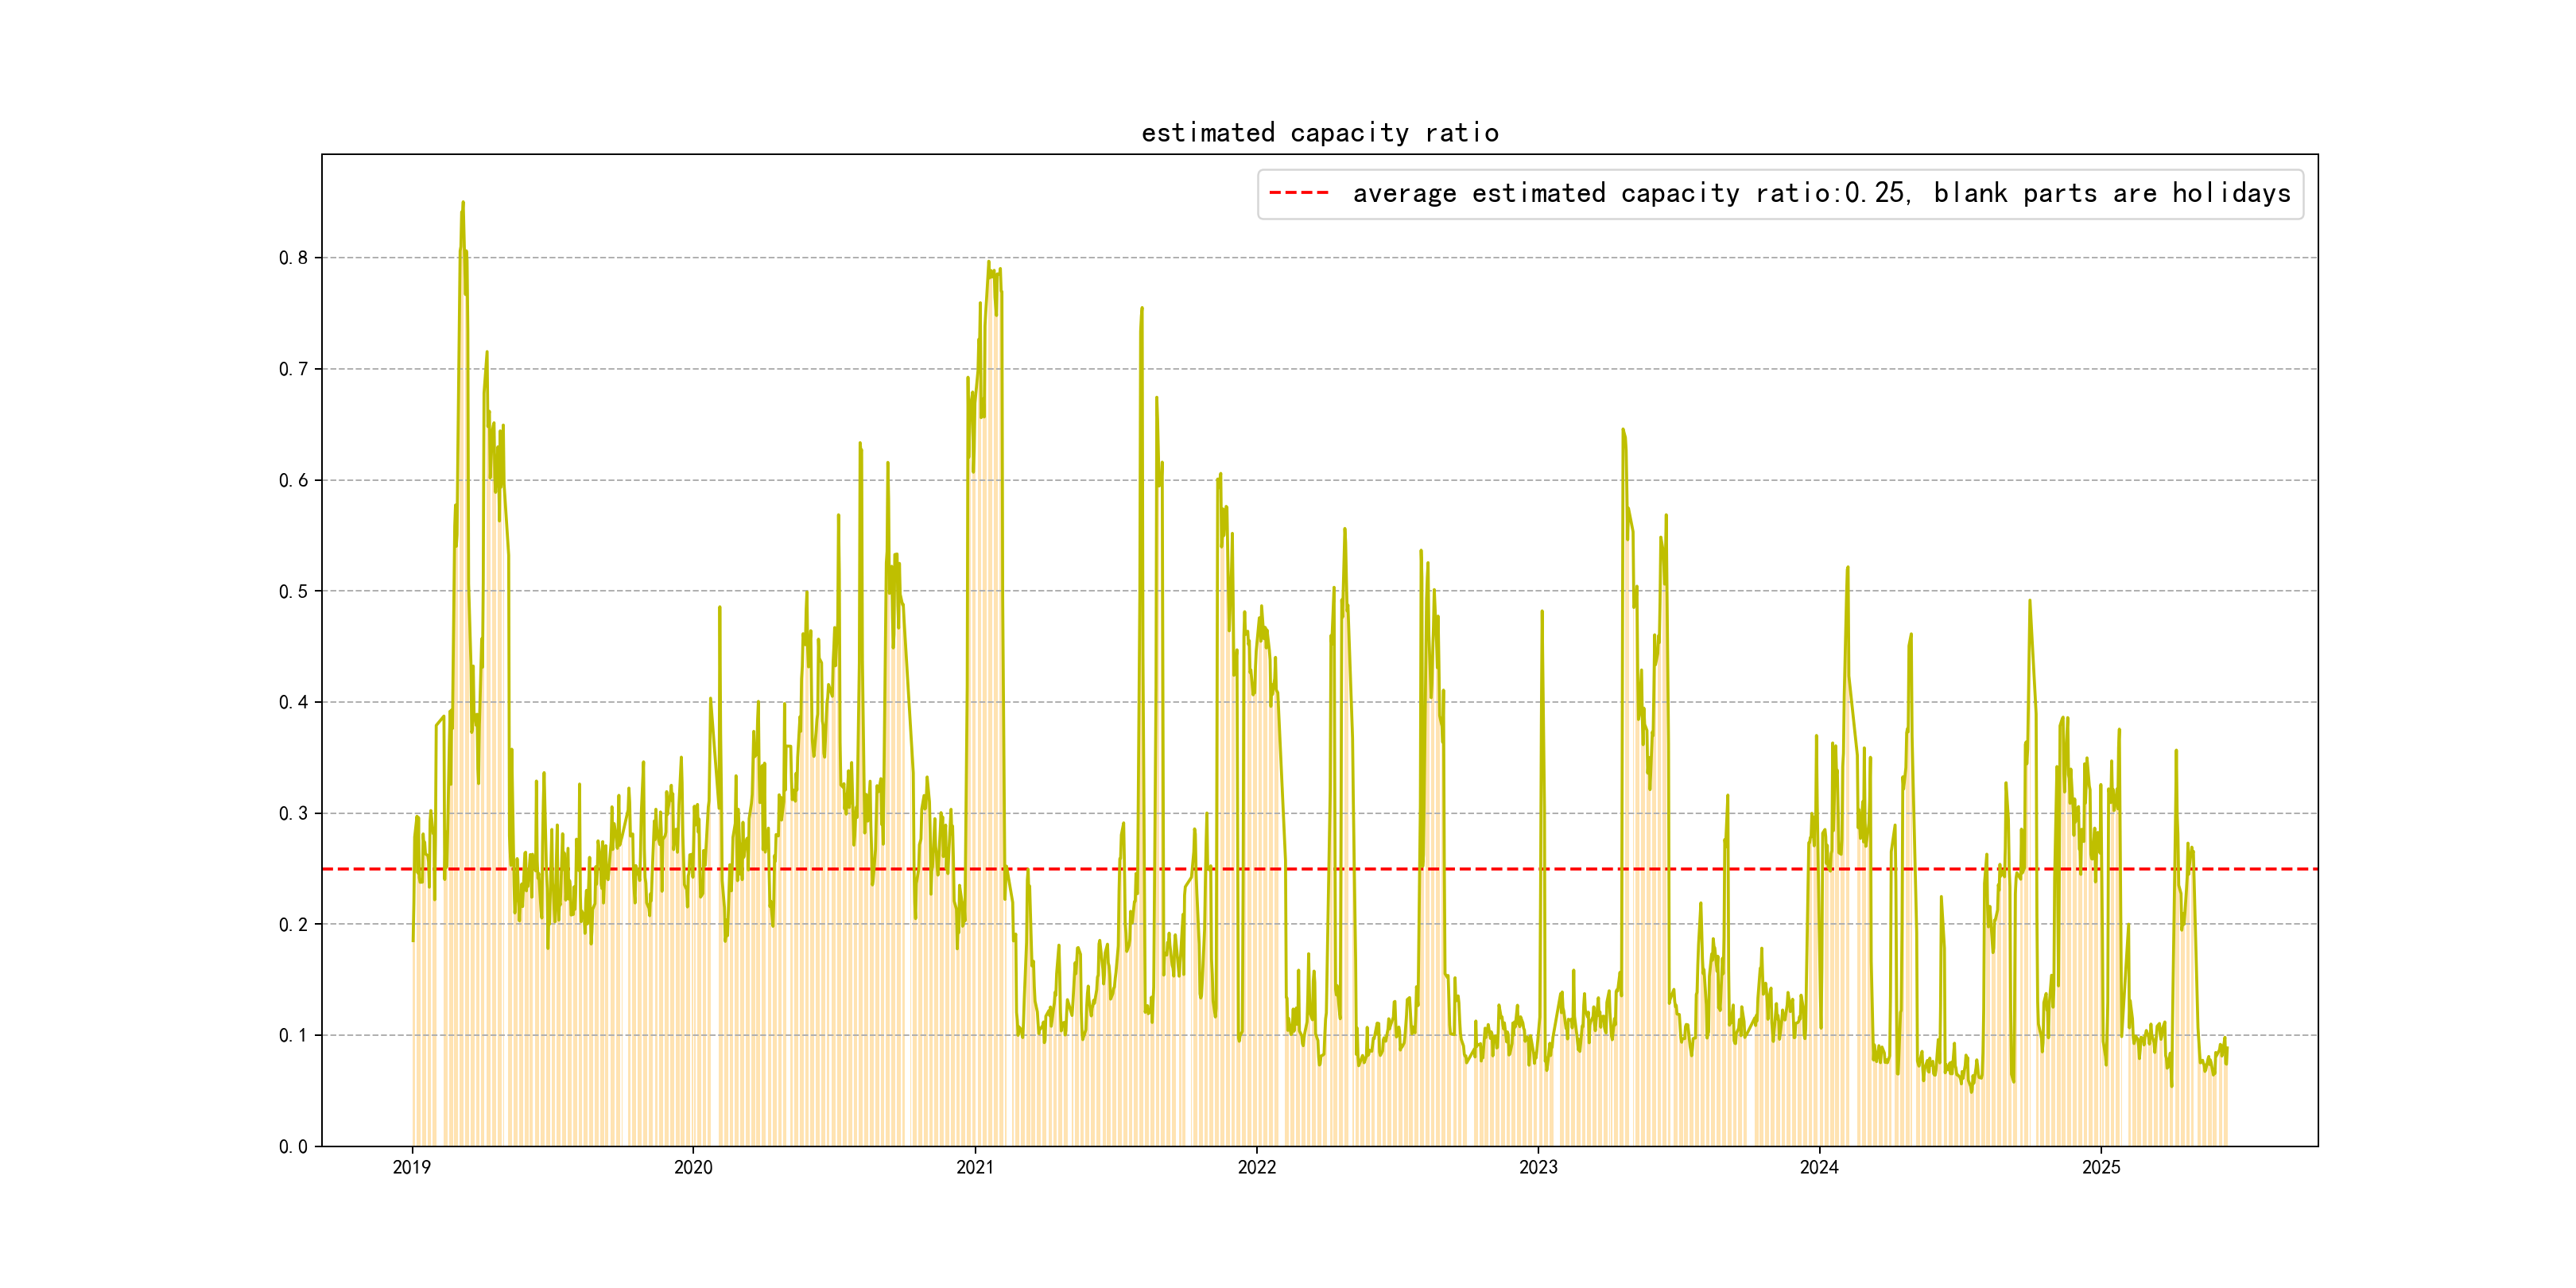The width and height of the screenshot is (2576, 1288).
Task: Click the chart title 'estimated capacity ratio'
Action: [1319, 133]
